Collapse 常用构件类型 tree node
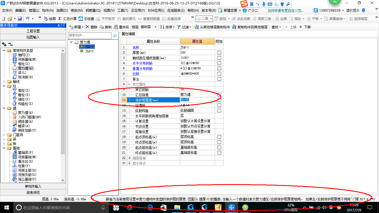Image resolution: width=379 pixels, height=213 pixels. point(4,50)
